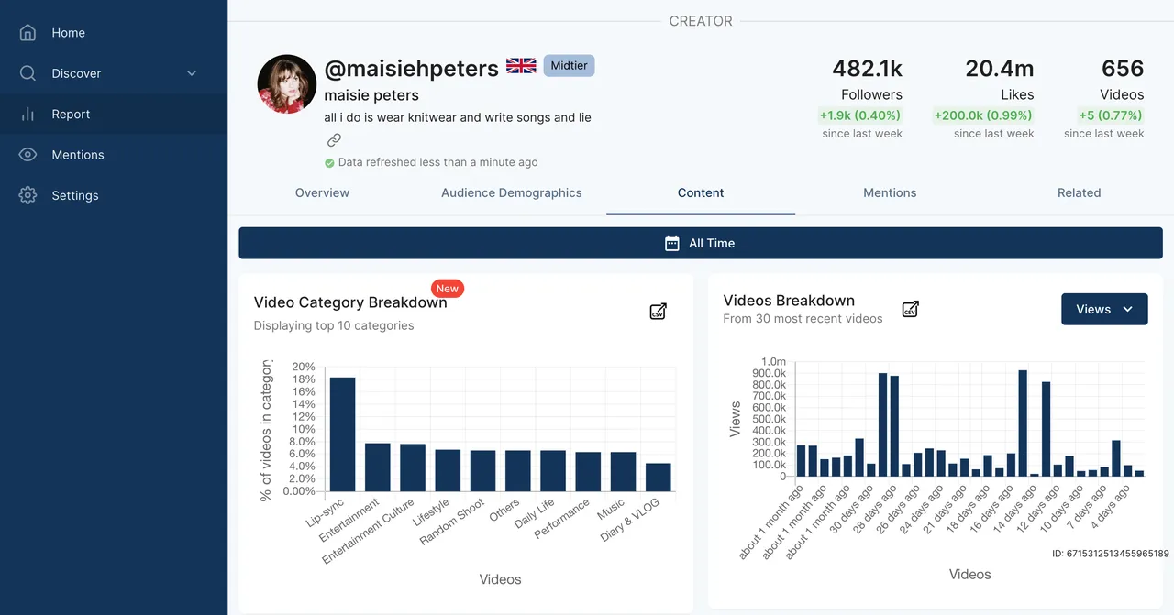Image resolution: width=1174 pixels, height=615 pixels.
Task: Click the Discover magnifier icon
Action: coord(28,73)
